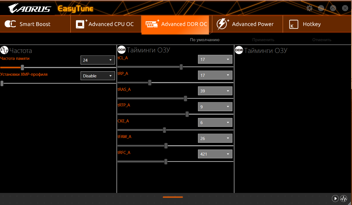This screenshot has width=352, height=205.
Task: Open the settings gear icon
Action: (309, 8)
